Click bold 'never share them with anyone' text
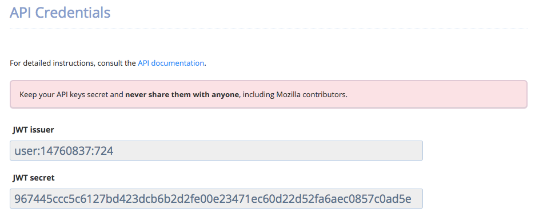 (182, 95)
